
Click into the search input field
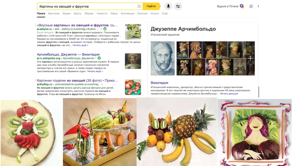[87, 6]
